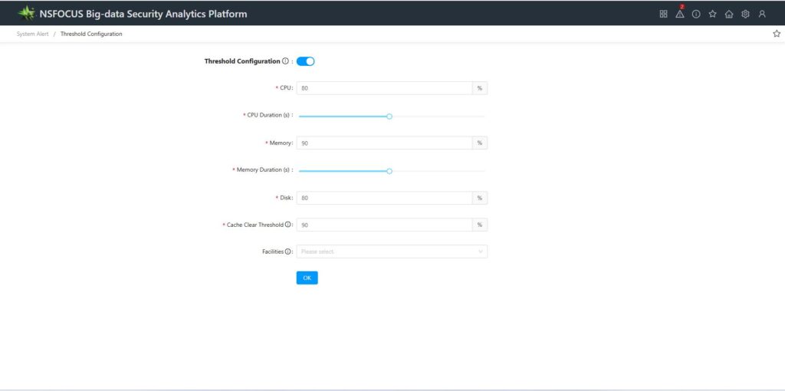Screen dimensions: 785x391
Task: Expand the Facilities dropdown
Action: point(392,251)
